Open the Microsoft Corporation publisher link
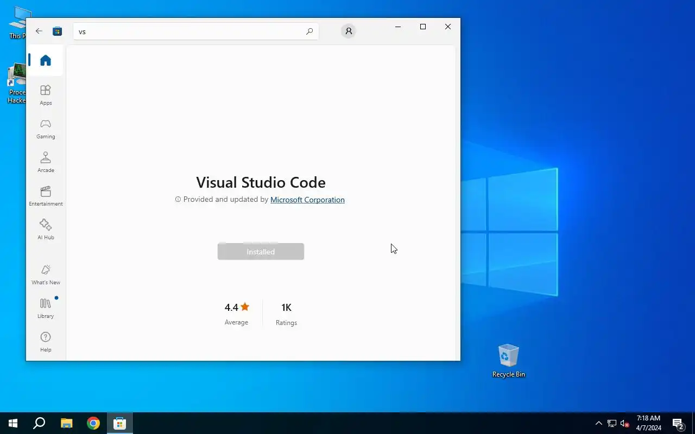Image resolution: width=695 pixels, height=434 pixels. click(x=307, y=200)
